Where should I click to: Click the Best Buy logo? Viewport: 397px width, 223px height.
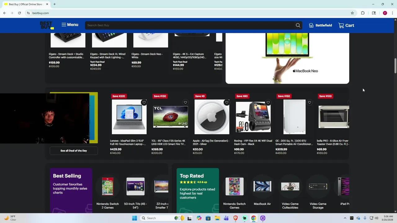click(x=47, y=25)
